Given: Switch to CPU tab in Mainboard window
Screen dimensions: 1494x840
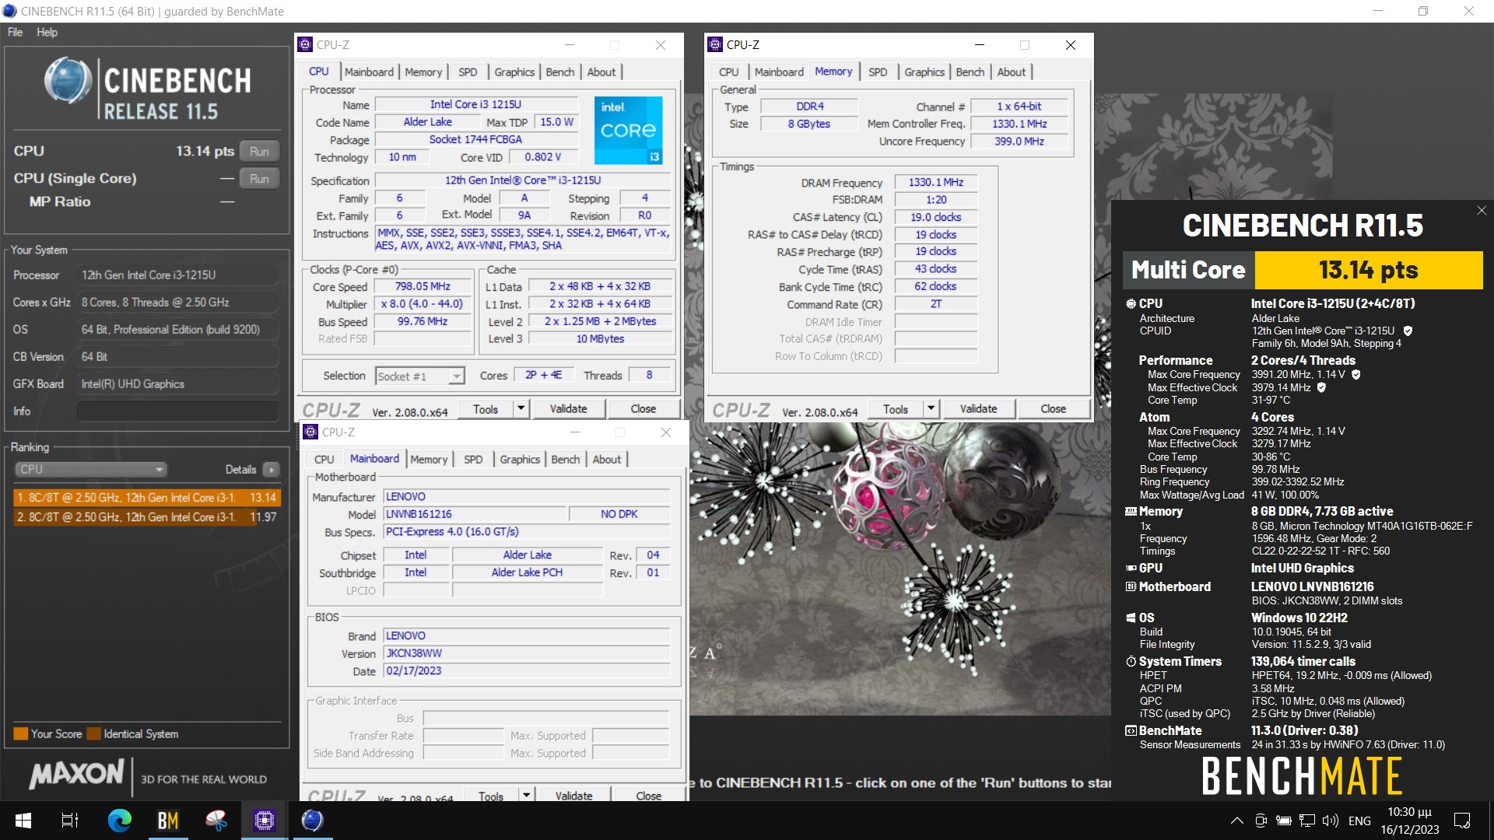Looking at the screenshot, I should 324,459.
